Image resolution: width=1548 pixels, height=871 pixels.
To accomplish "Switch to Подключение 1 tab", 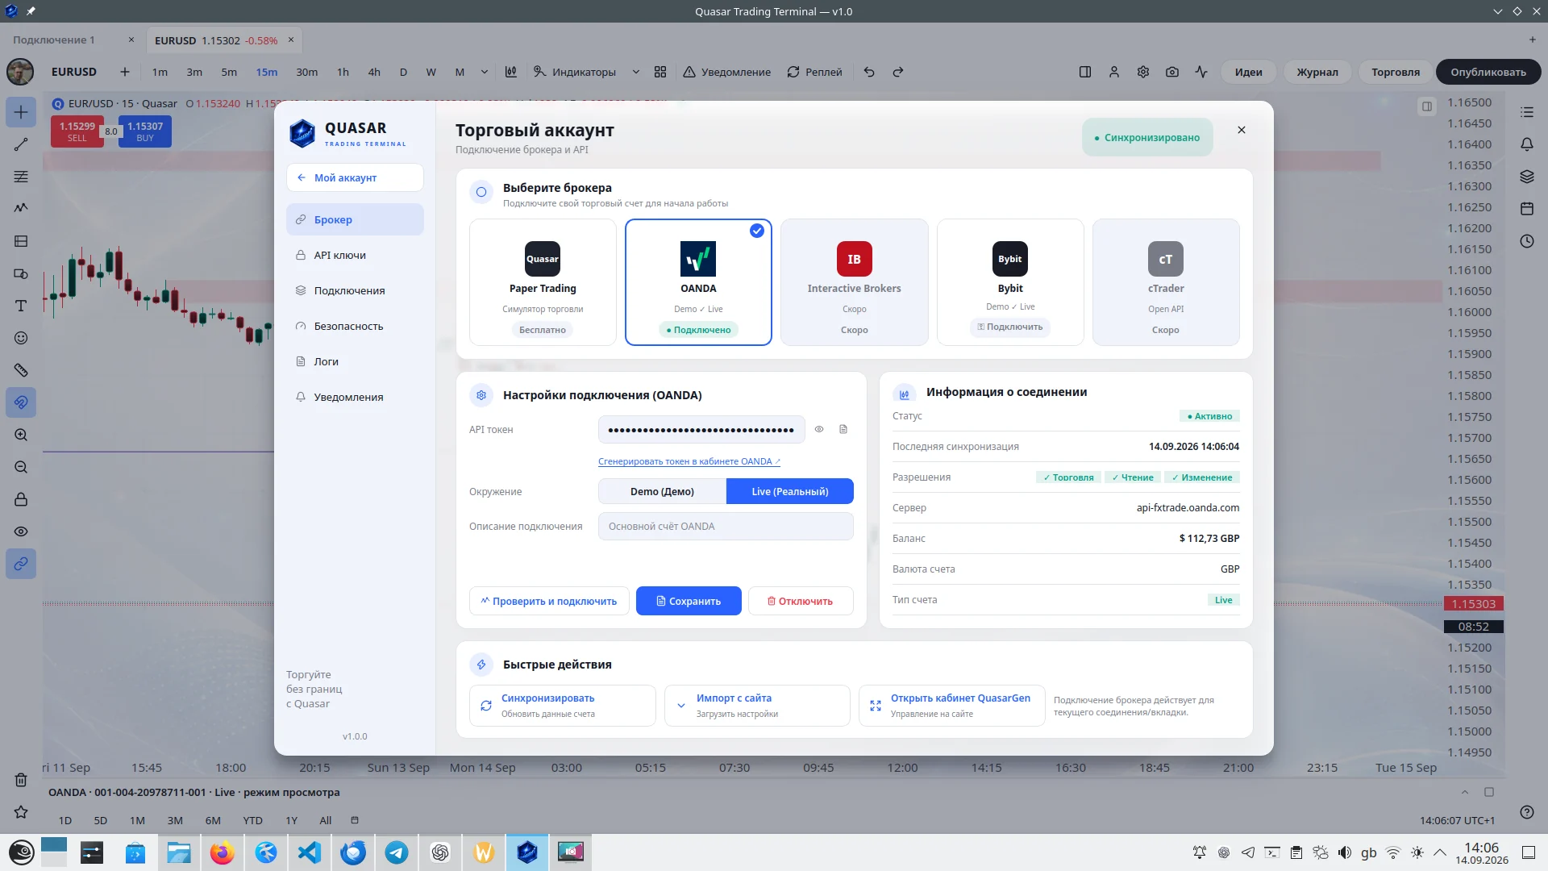I will pos(53,40).
